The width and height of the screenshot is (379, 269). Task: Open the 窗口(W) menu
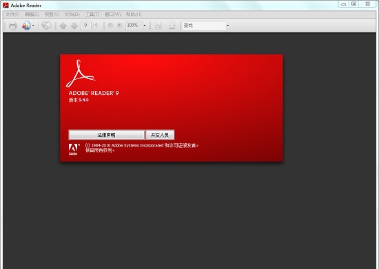(112, 14)
